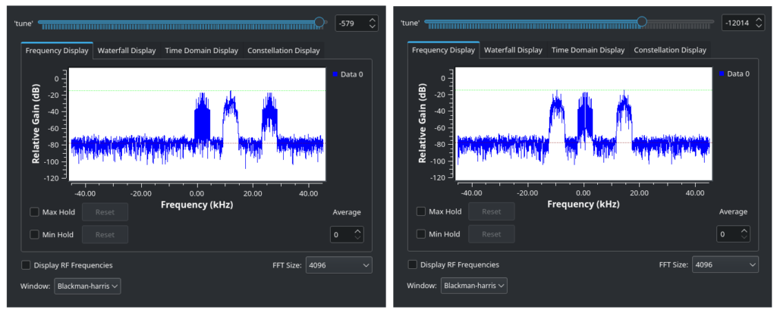Check Display RF Frequencies in the left panel

pos(27,265)
